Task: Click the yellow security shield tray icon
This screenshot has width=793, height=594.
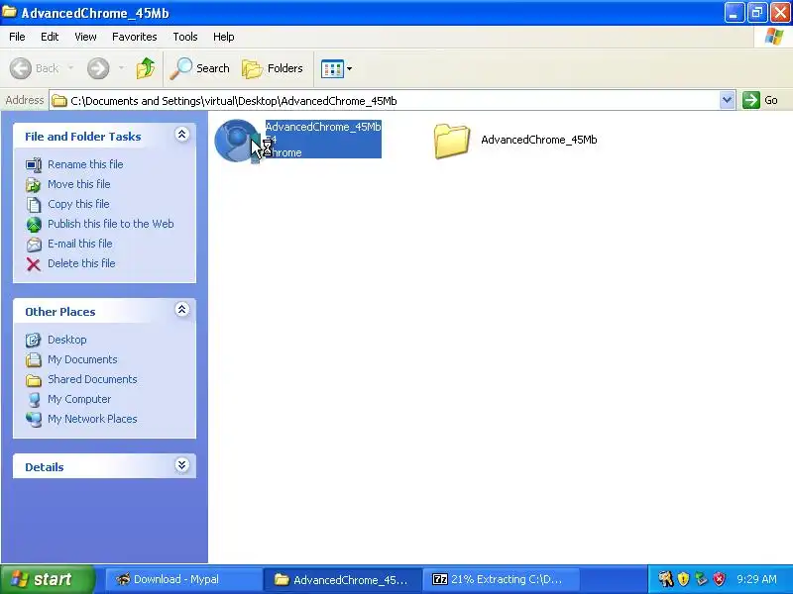Action: click(x=683, y=579)
